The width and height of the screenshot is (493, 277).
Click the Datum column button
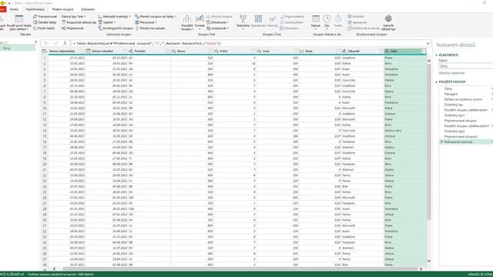[x=316, y=22]
